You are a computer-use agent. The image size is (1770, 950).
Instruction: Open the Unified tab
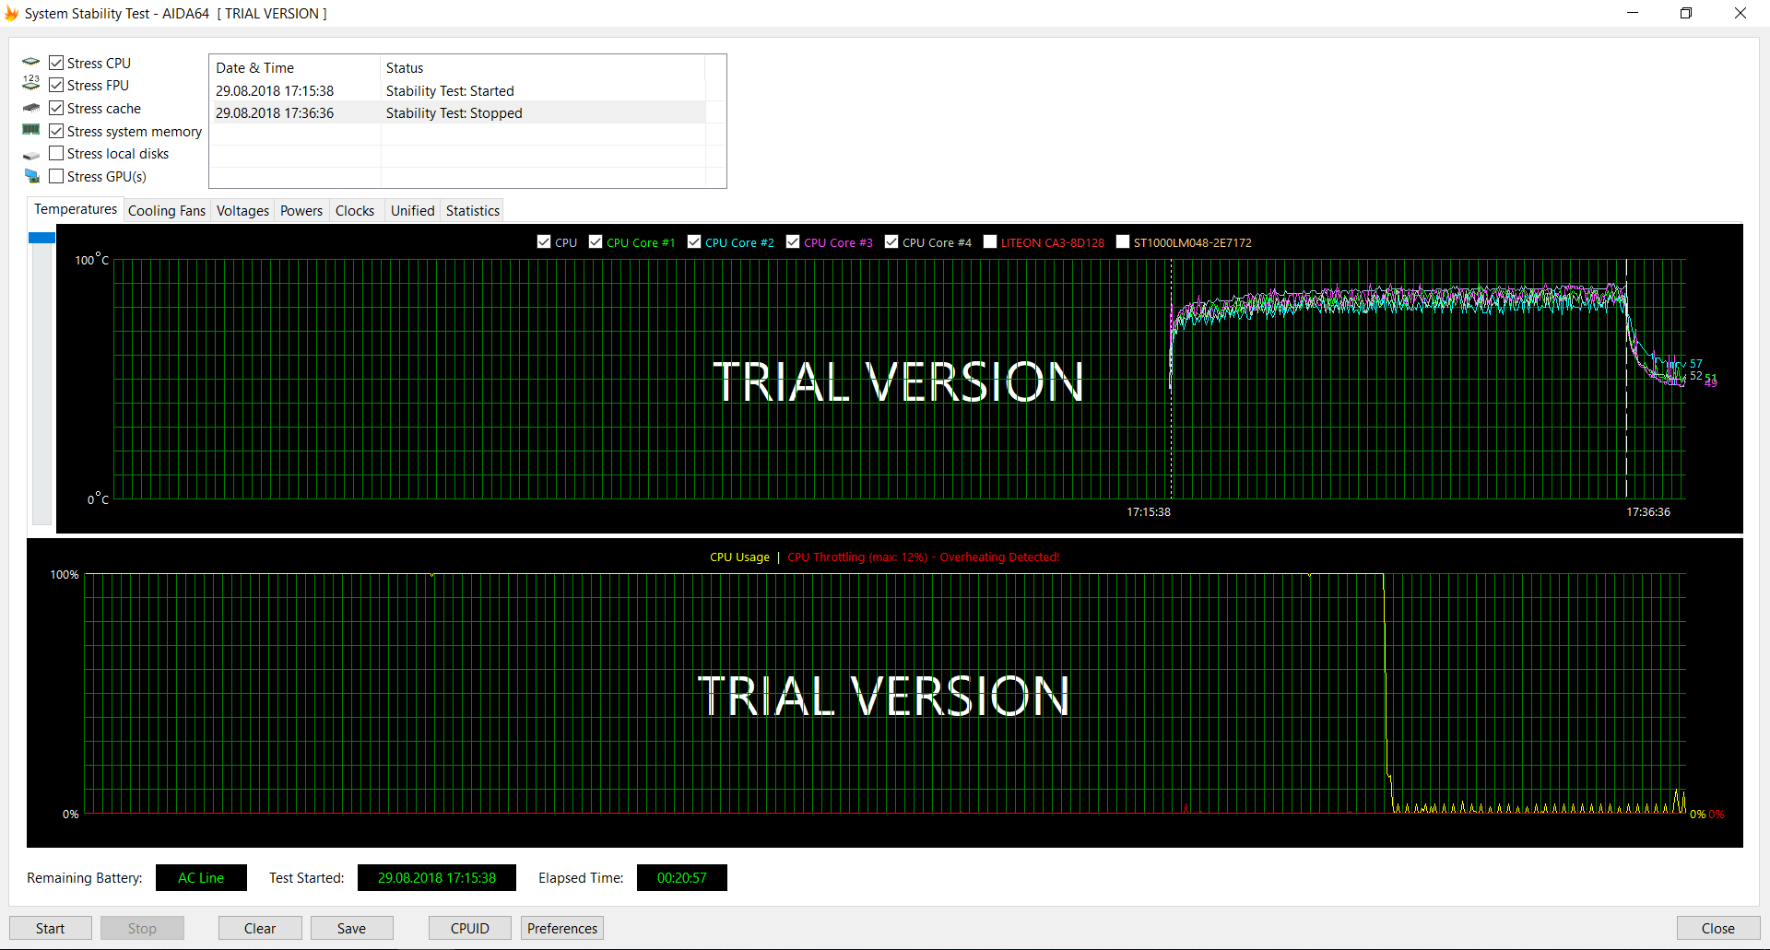(x=412, y=210)
